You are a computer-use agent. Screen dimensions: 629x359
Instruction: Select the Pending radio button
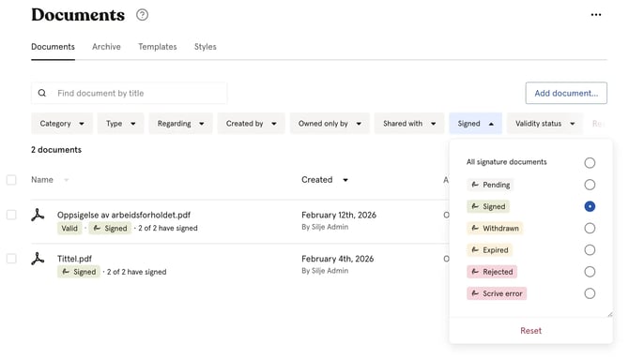tap(590, 185)
